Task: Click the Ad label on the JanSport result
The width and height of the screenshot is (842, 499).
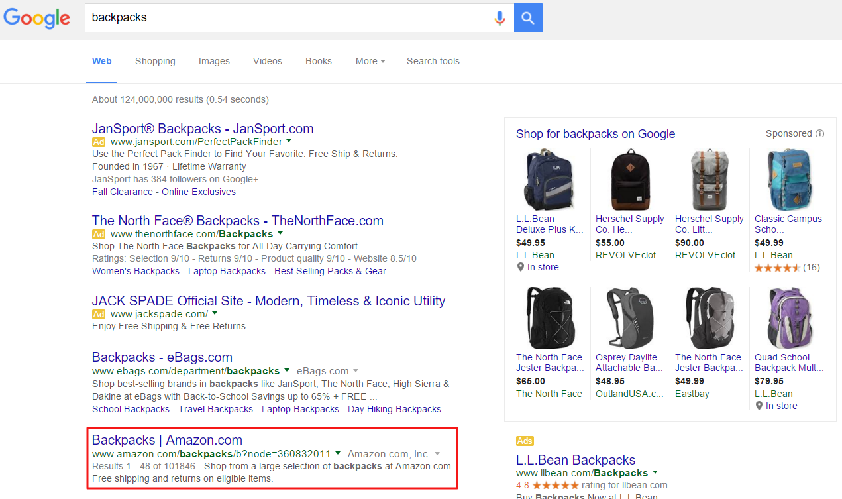Action: 99,142
